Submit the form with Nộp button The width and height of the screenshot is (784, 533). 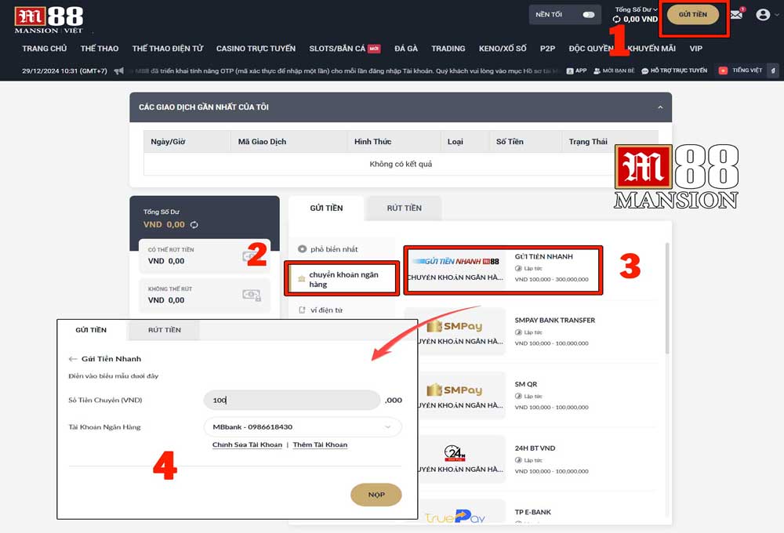376,495
